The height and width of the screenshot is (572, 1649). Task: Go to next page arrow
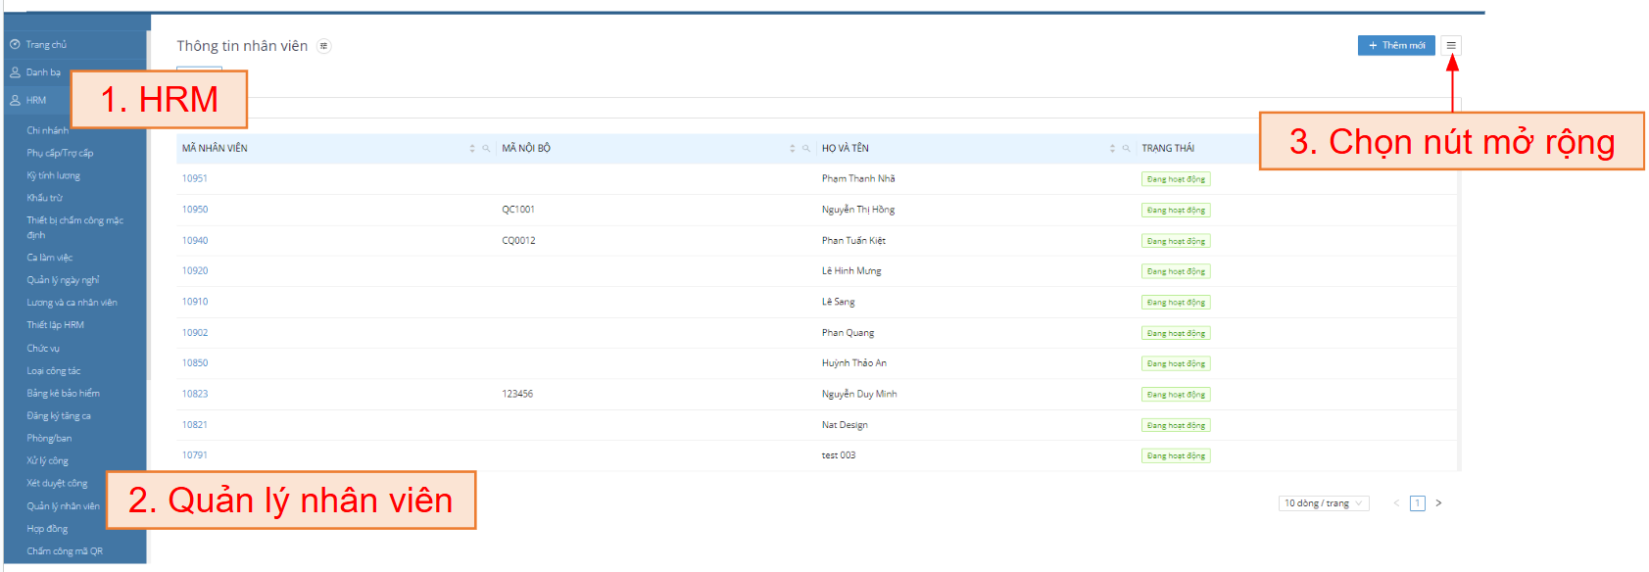point(1438,503)
